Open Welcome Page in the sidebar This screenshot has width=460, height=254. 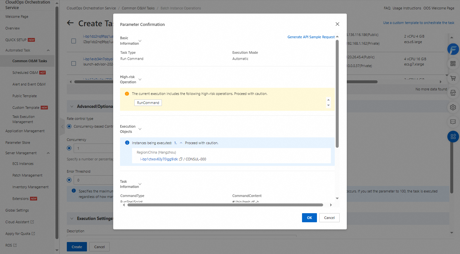click(x=17, y=17)
